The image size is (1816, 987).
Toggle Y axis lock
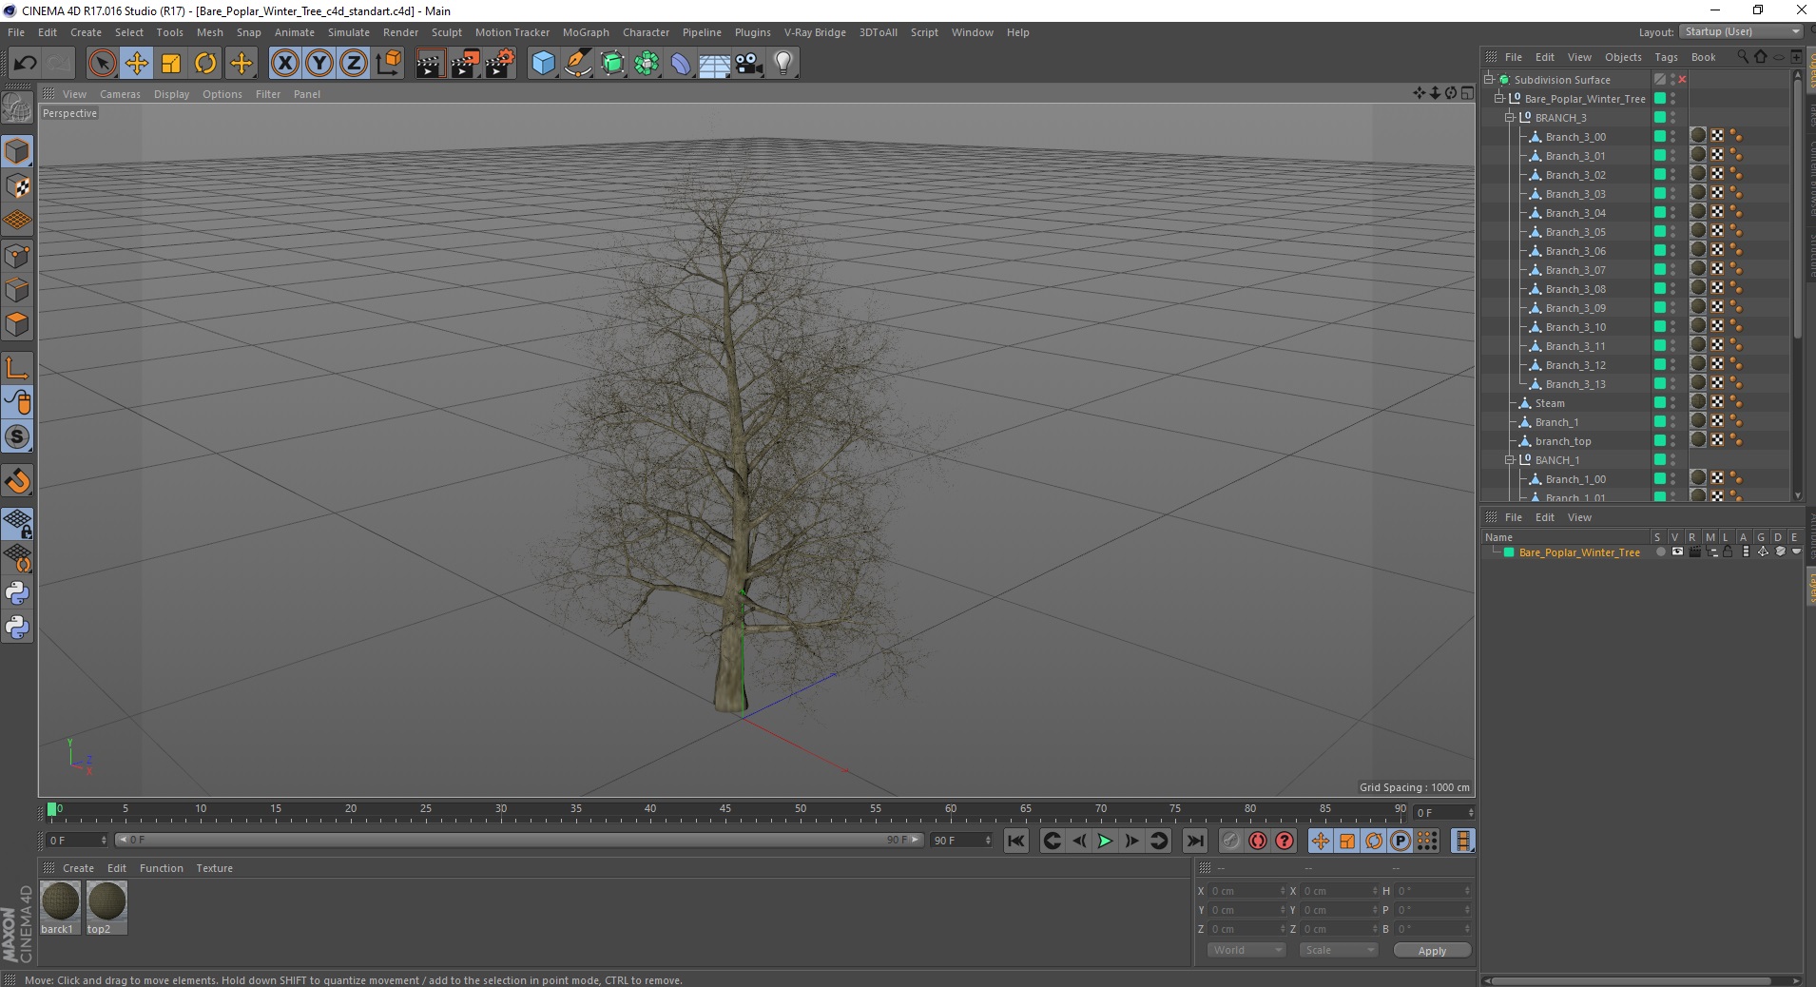[319, 64]
